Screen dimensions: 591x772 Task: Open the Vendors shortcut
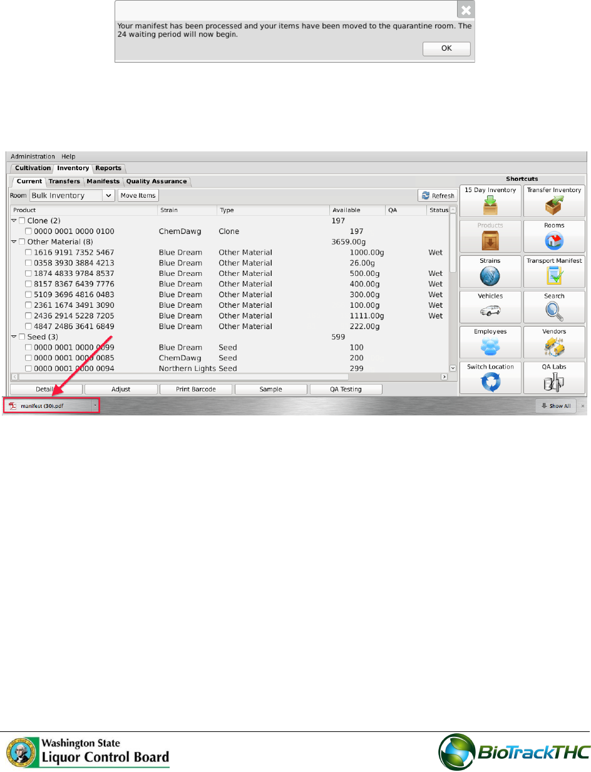(x=554, y=342)
